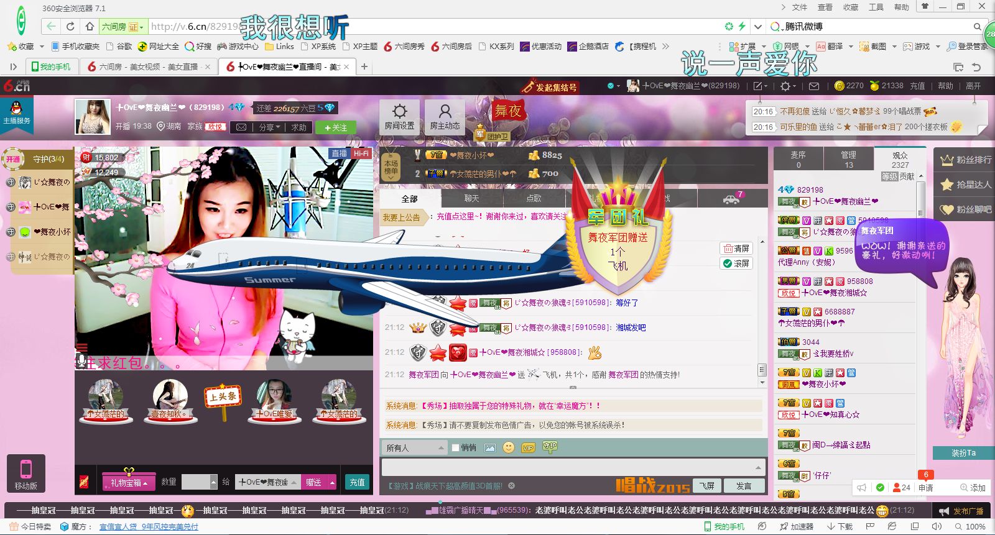Click the yellow VIP icon in chat toolbar
The image size is (995, 535).
pos(529,447)
